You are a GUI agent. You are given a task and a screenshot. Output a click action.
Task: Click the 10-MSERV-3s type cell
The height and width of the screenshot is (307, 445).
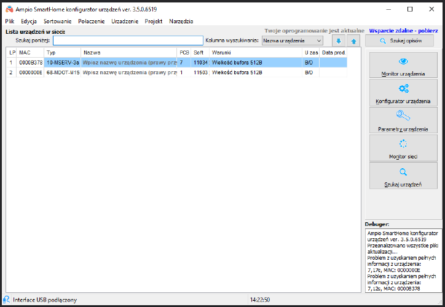[x=63, y=63]
